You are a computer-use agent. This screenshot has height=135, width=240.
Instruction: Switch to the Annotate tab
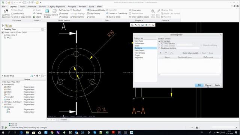click(x=31, y=7)
